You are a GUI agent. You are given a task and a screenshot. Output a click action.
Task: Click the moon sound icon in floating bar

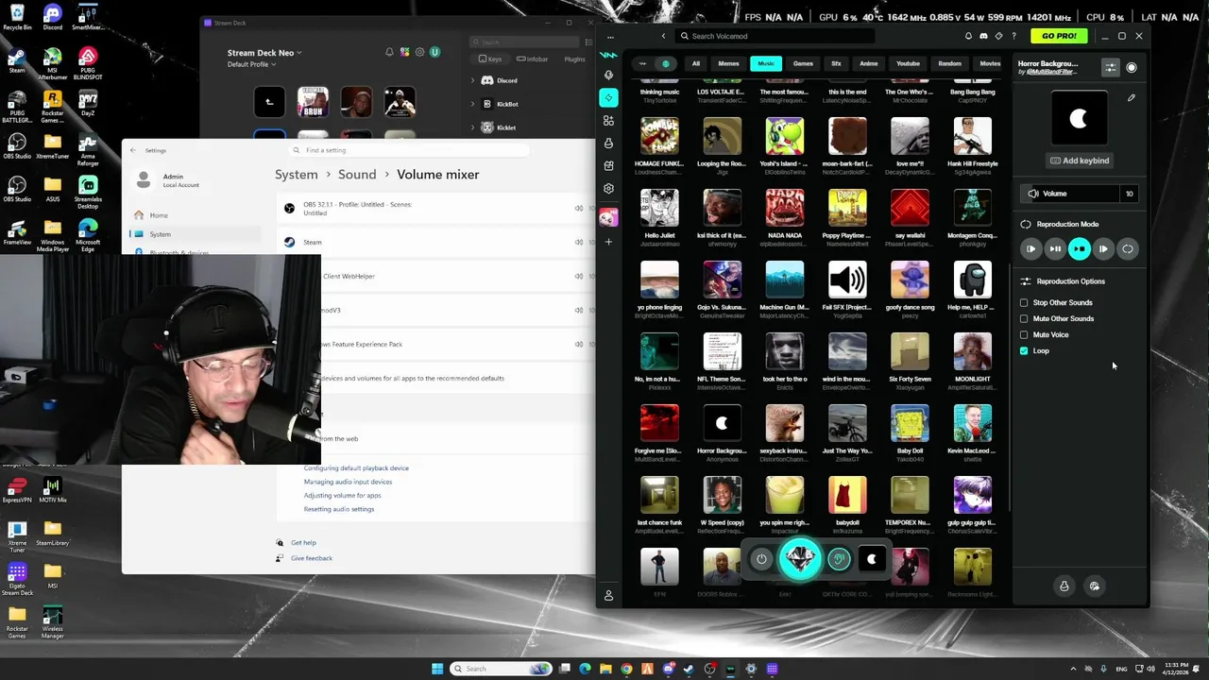tap(872, 559)
